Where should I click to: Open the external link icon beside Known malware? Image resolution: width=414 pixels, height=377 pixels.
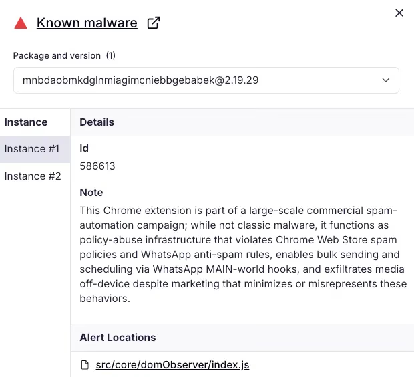coord(154,23)
